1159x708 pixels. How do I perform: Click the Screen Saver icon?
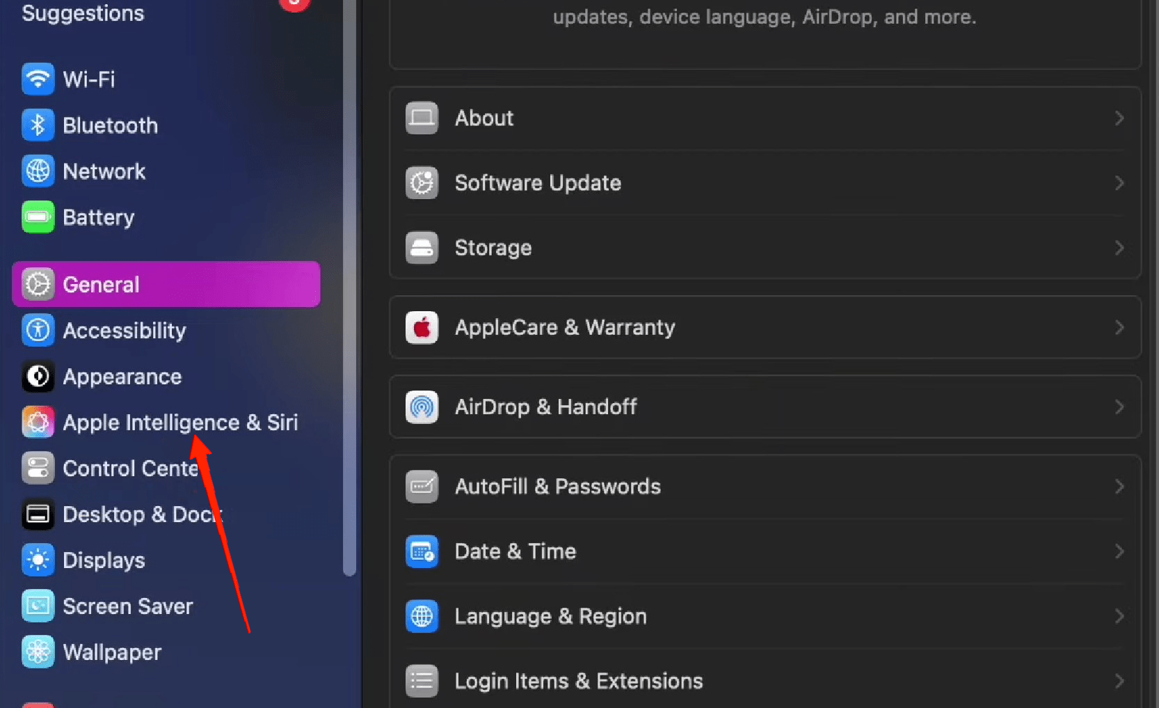pyautogui.click(x=38, y=606)
